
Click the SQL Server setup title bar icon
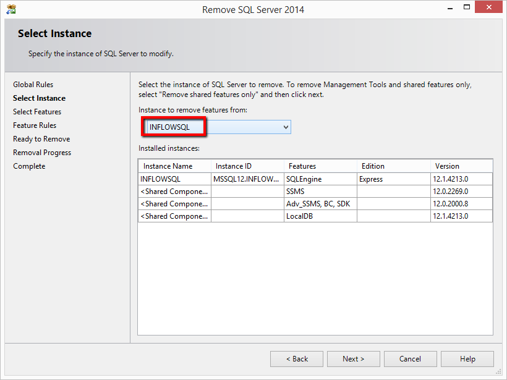(x=11, y=9)
